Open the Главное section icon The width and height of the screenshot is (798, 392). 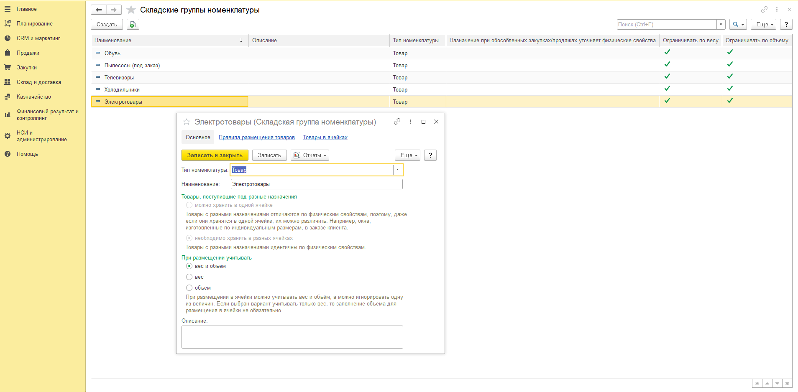(x=8, y=9)
